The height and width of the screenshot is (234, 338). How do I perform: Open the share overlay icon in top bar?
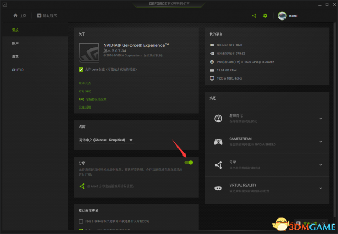click(254, 16)
